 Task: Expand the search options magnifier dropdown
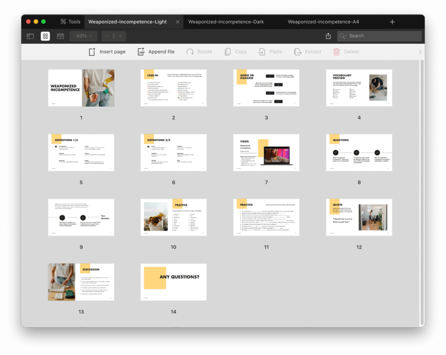click(343, 36)
